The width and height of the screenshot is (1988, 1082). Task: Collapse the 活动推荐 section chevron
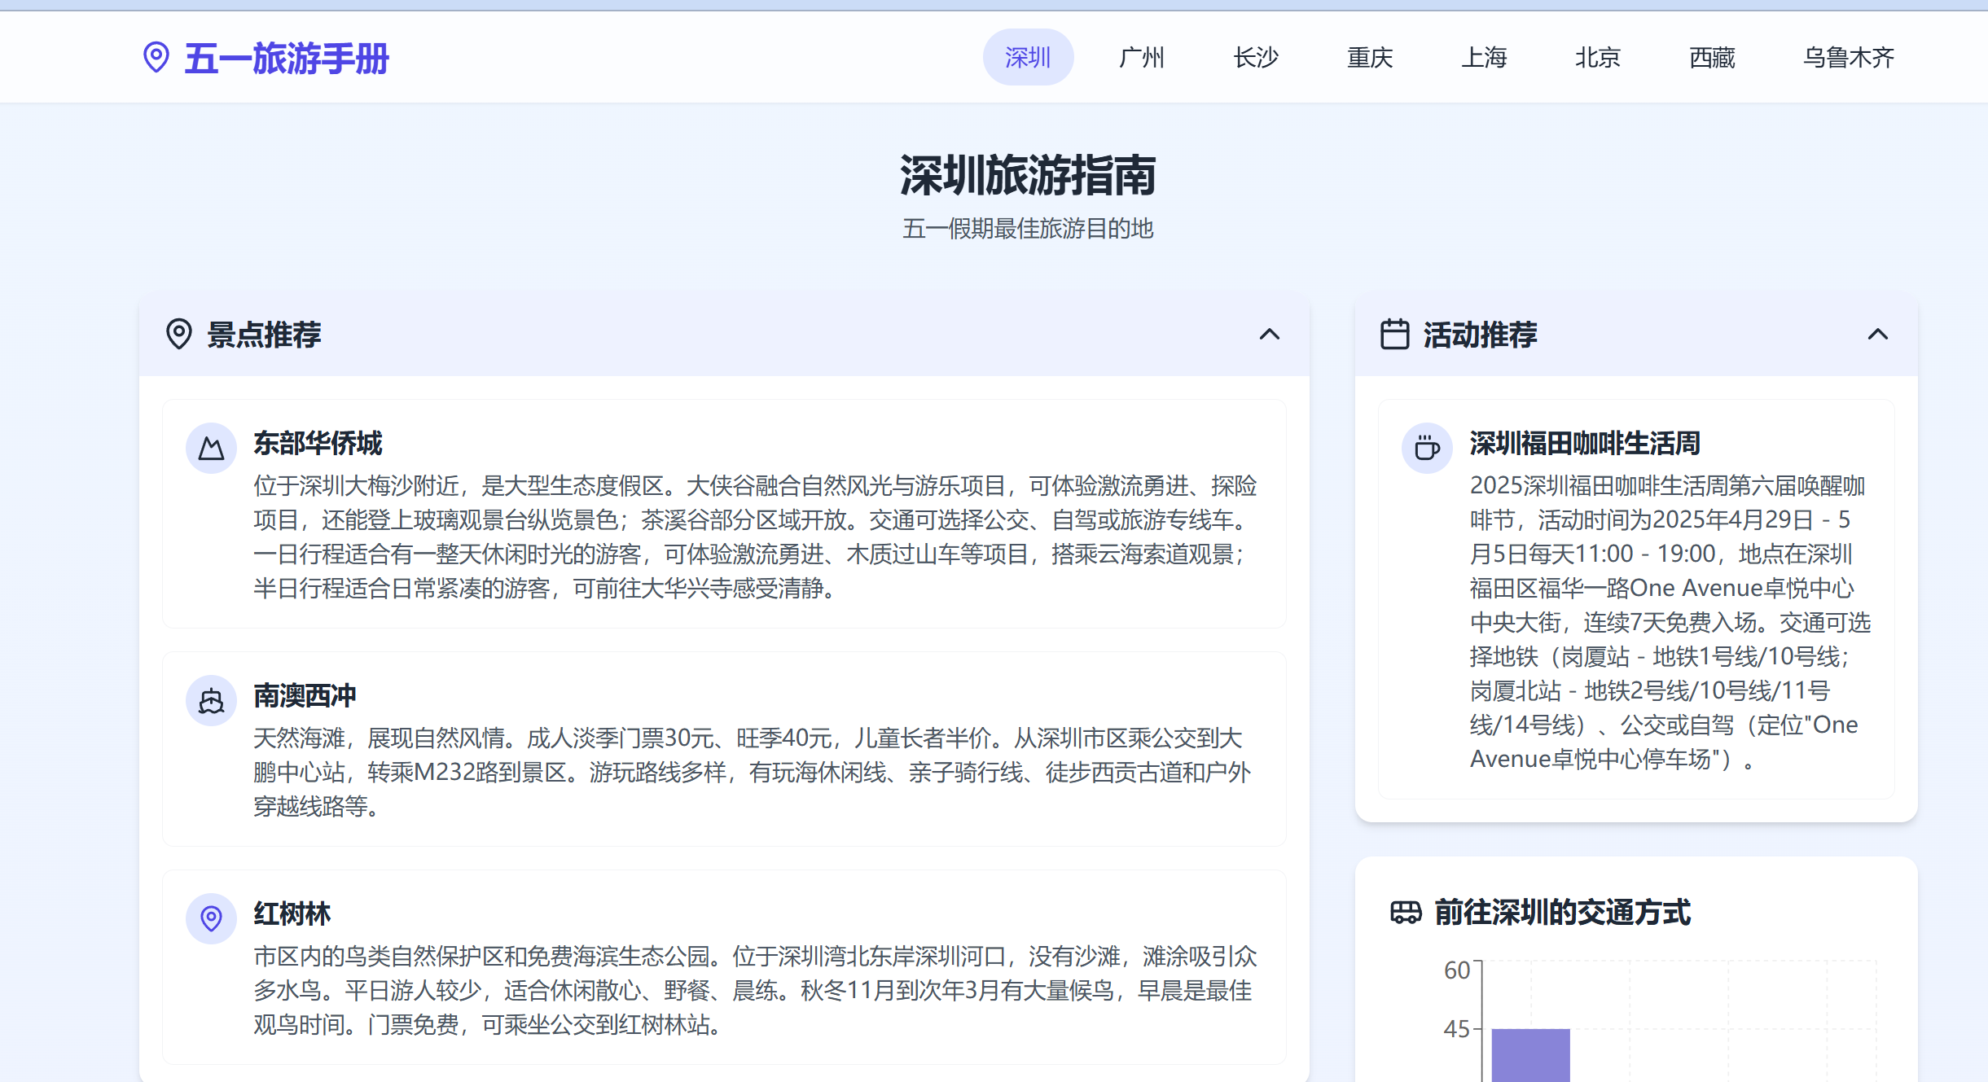pos(1877,334)
